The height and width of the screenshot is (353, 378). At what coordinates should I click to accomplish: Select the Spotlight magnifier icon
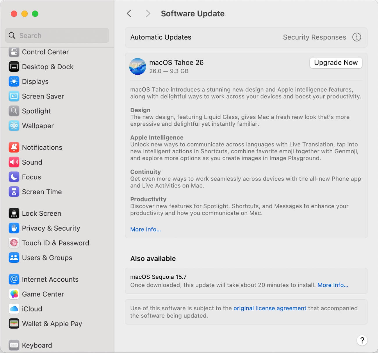coord(14,111)
